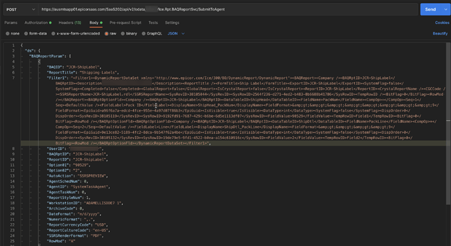451x246 pixels.
Task: Select the raw body type
Action: coord(110,33)
